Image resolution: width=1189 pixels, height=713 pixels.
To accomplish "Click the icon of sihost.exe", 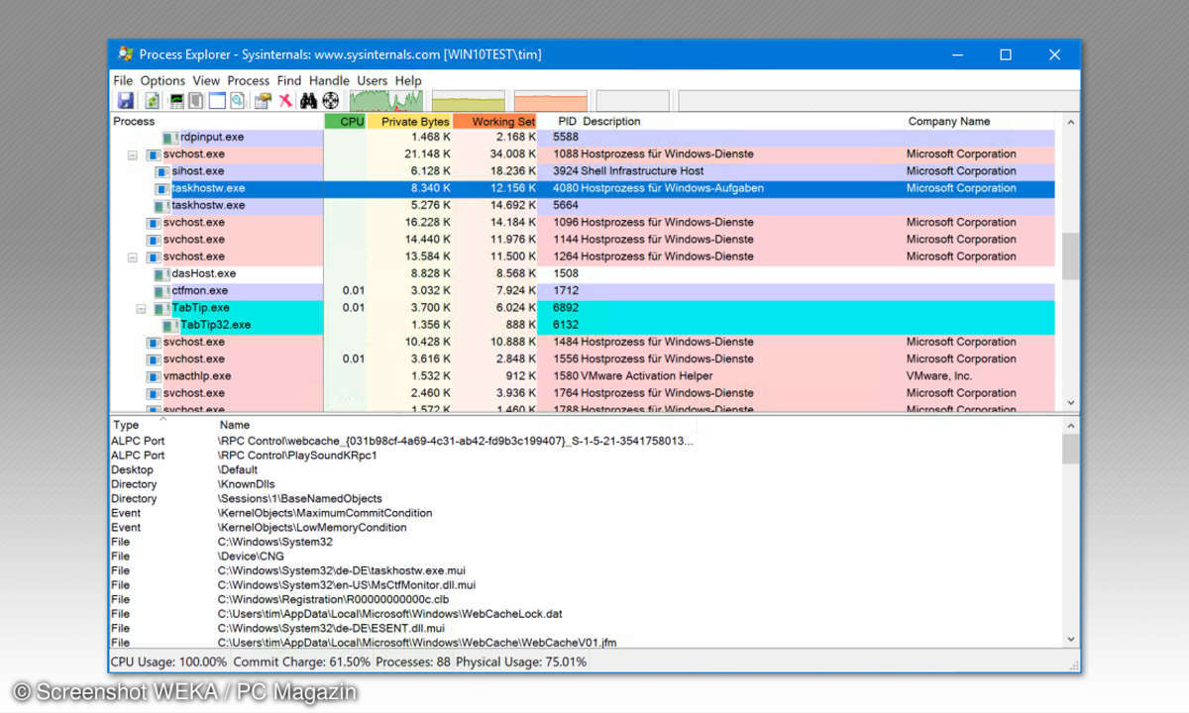I will pyautogui.click(x=162, y=171).
